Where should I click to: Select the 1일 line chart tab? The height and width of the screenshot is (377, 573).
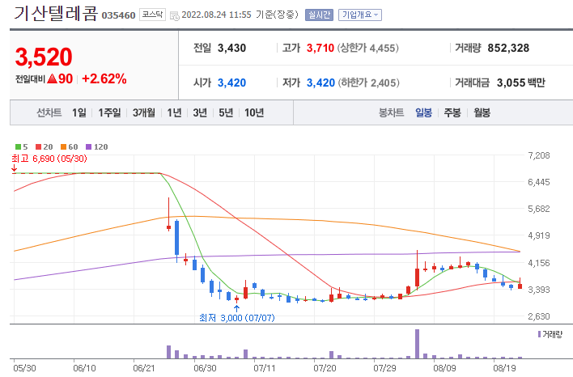[79, 112]
